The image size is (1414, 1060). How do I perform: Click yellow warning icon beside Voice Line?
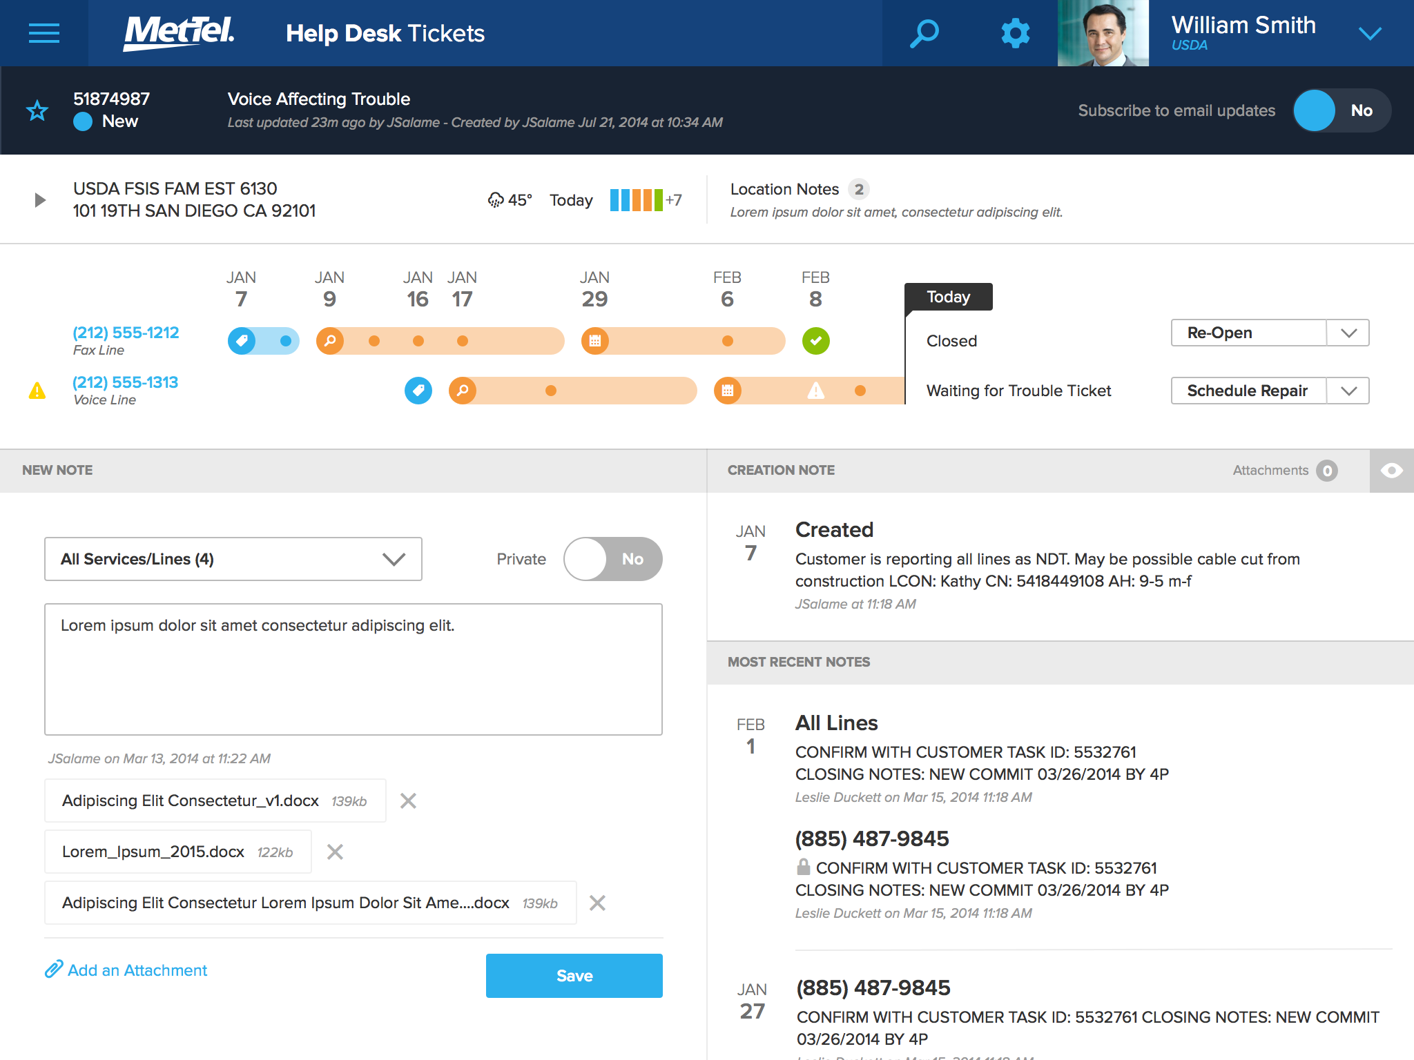click(x=37, y=391)
